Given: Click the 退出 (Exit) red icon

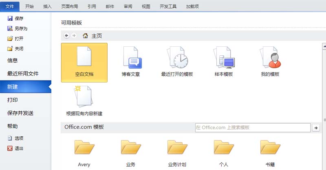Looking at the screenshot, I should 10,148.
